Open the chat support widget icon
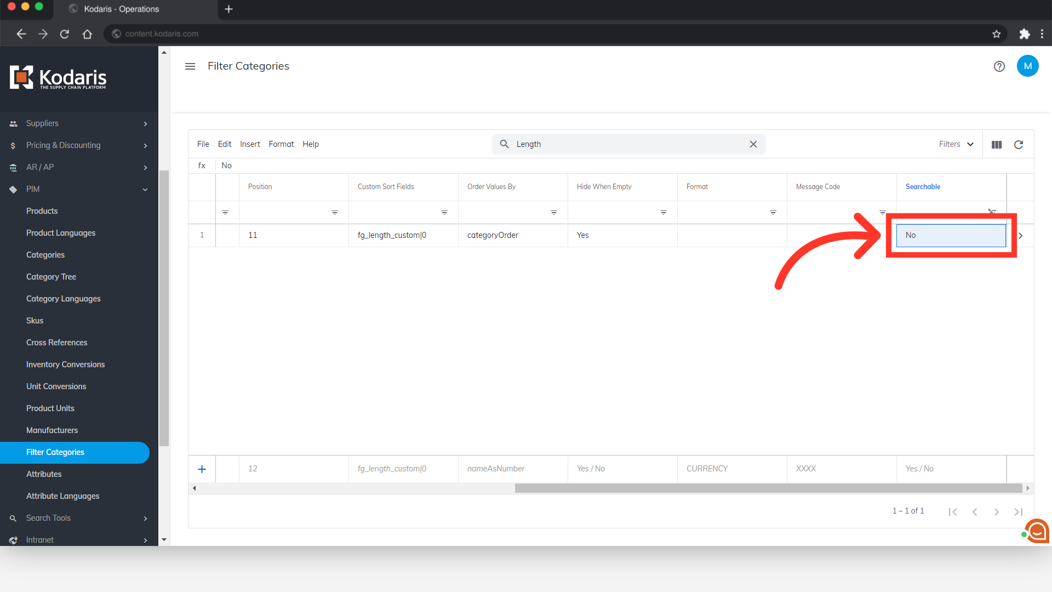1052x592 pixels. pyautogui.click(x=1037, y=531)
